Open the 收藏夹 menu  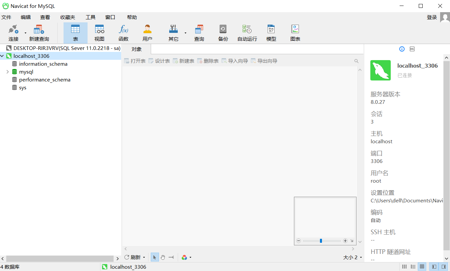pyautogui.click(x=68, y=17)
